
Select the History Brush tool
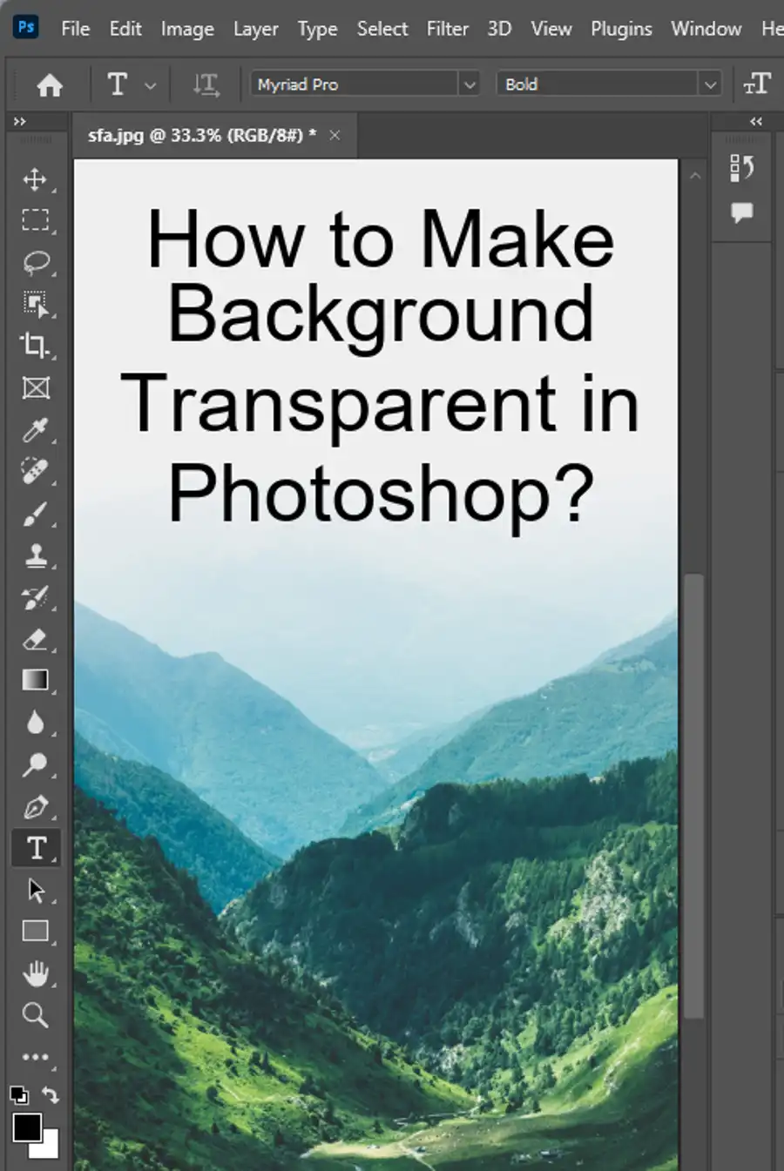point(35,597)
